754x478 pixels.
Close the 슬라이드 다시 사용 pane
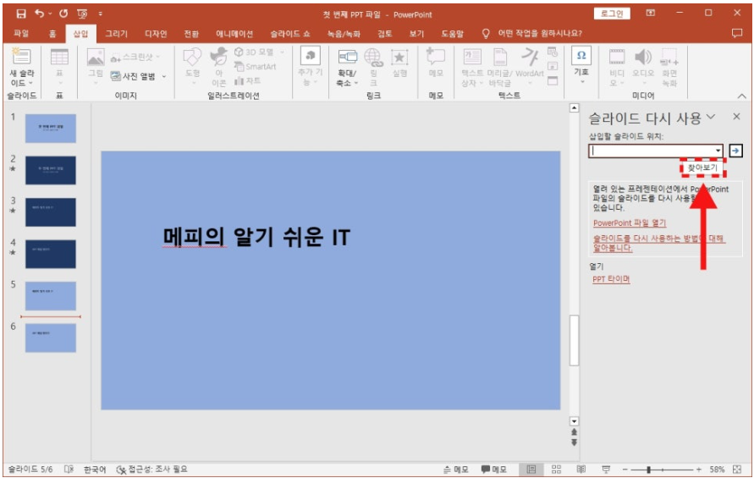pyautogui.click(x=736, y=117)
